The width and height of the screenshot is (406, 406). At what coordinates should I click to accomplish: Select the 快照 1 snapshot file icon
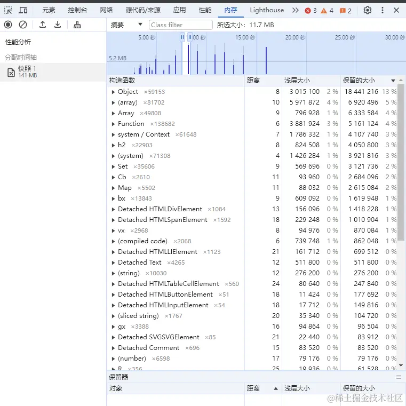click(x=11, y=73)
